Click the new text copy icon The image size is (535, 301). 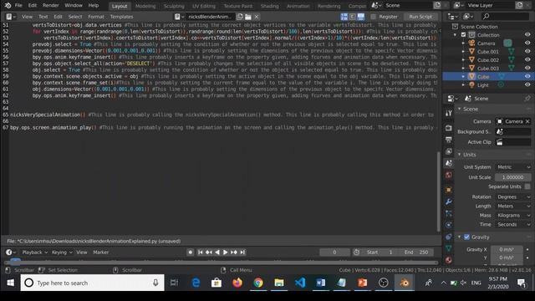click(240, 17)
